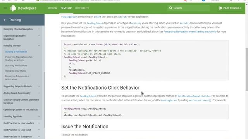Open Updating Notifications sidebar item
This screenshot has height=139, width=248.
coord(16,66)
